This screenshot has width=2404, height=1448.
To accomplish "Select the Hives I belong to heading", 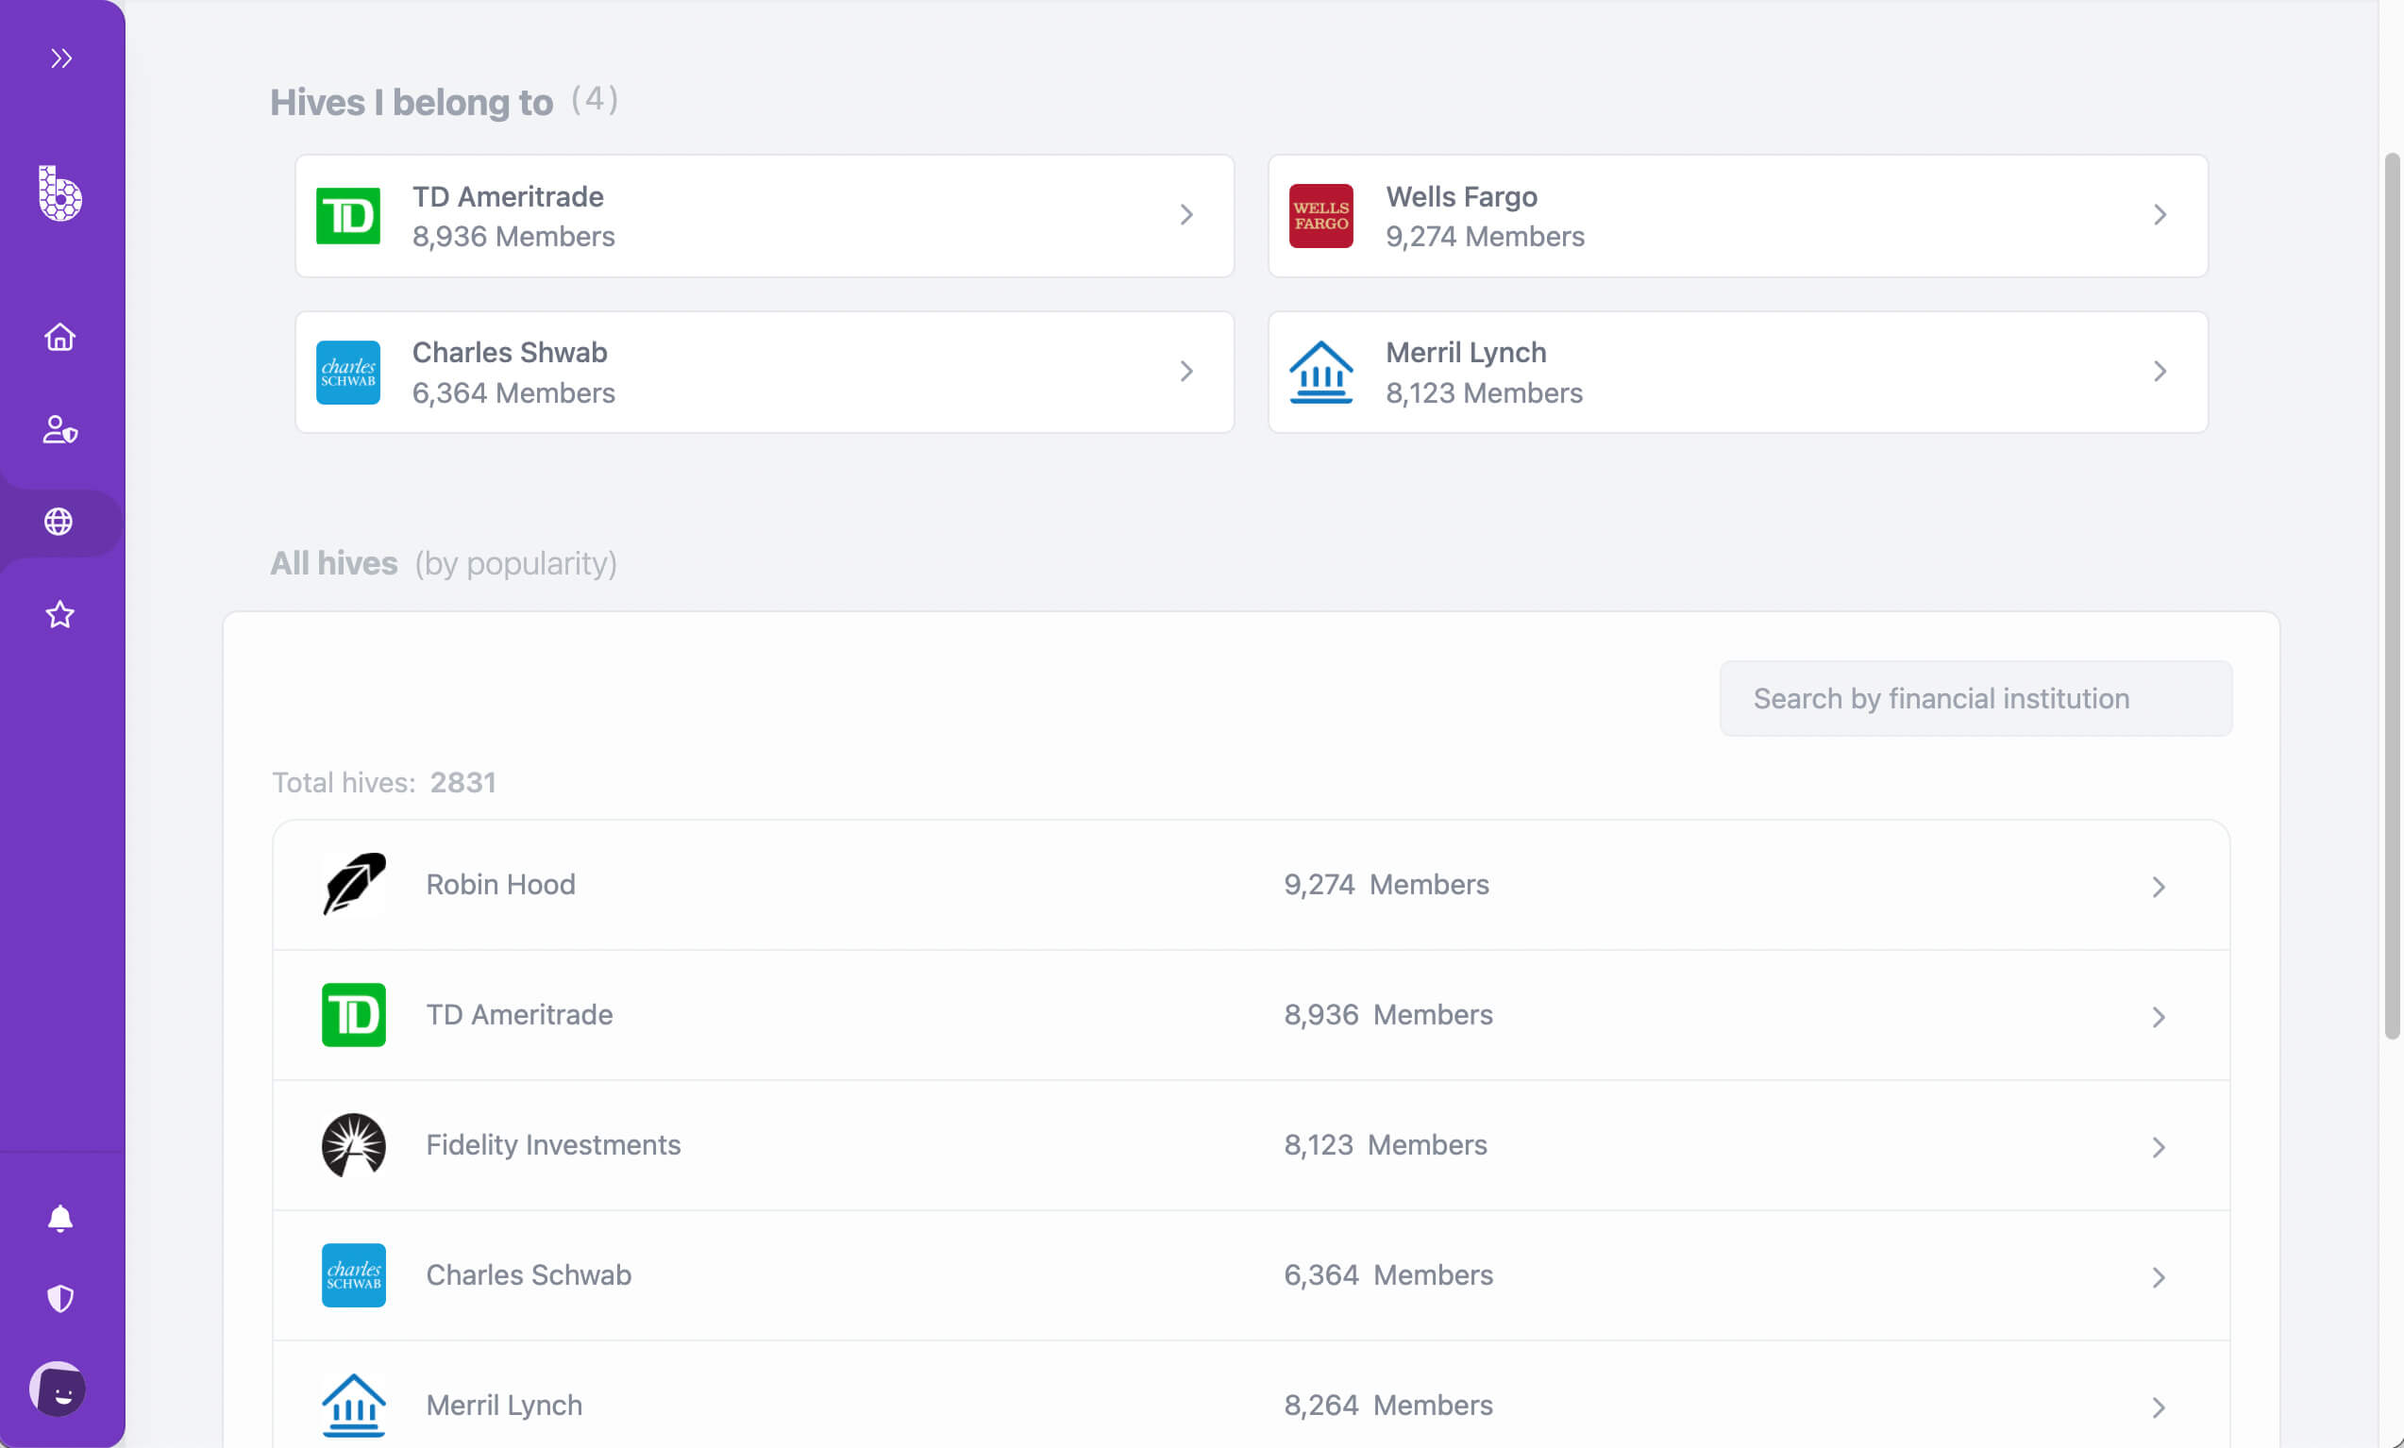I will click(411, 102).
